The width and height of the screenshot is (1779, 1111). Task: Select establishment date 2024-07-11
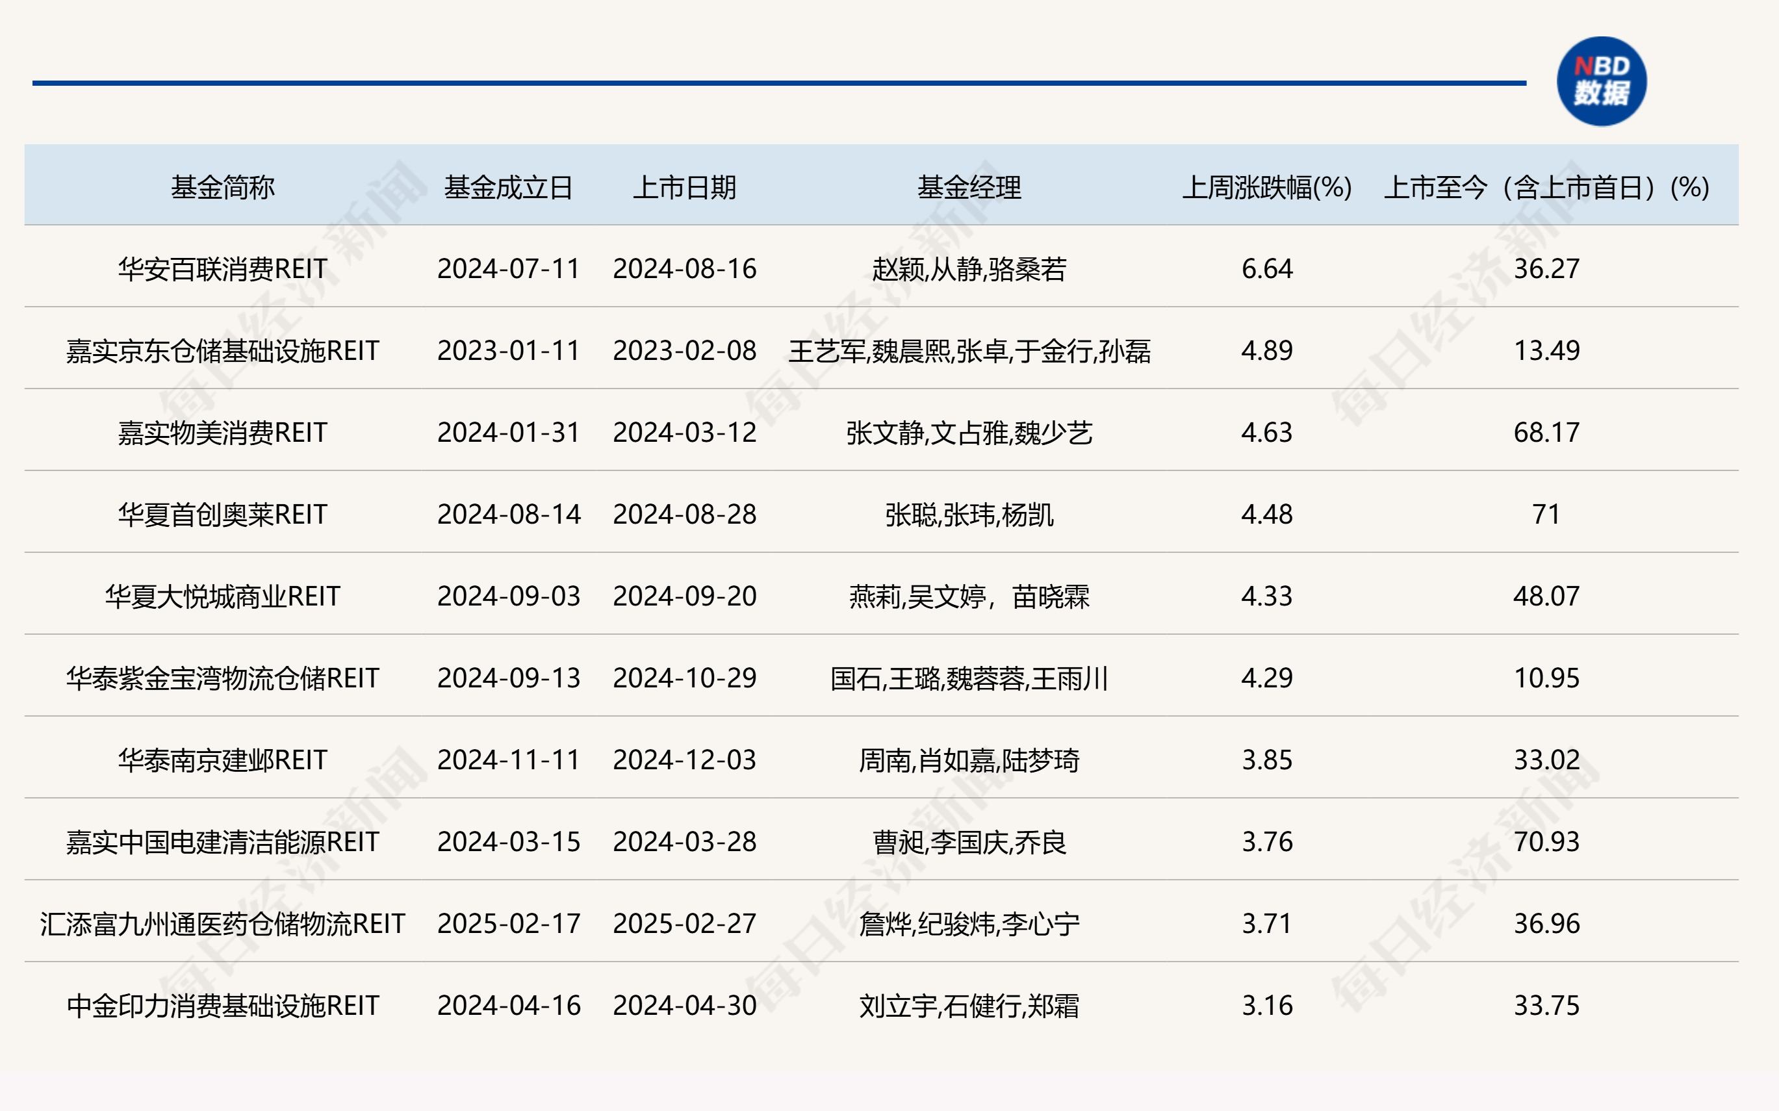(509, 269)
